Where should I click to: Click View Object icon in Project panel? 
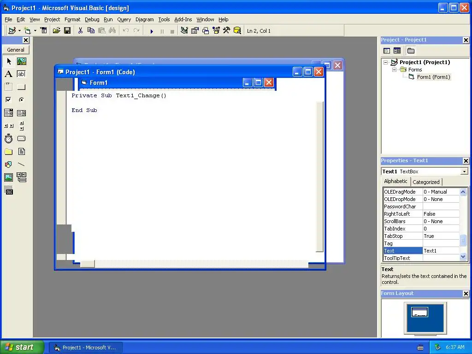397,51
